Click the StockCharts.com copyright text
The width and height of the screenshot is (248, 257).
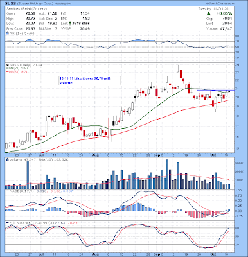(x=220, y=4)
